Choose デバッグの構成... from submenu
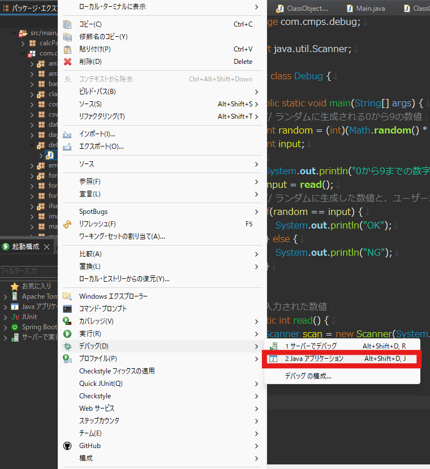Screen dimensions: 430x469 pos(308,376)
